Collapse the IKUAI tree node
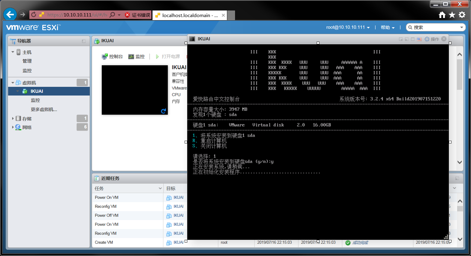471x256 pixels. (18, 91)
